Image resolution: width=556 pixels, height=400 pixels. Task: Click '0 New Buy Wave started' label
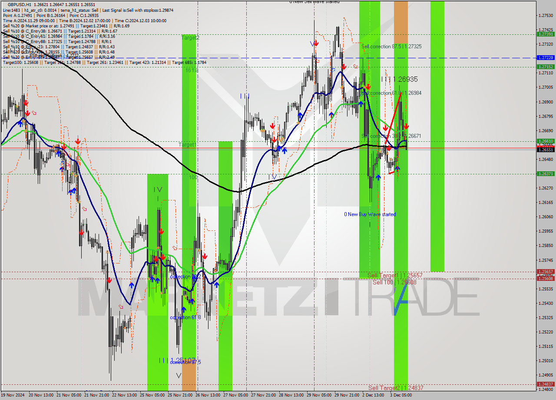(x=370, y=214)
